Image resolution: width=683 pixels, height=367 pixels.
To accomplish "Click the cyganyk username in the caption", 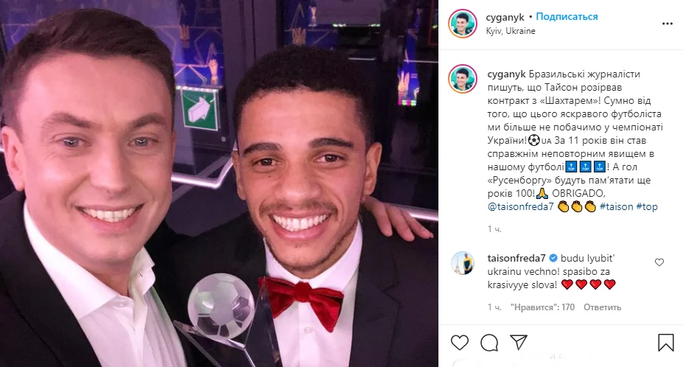I will click(x=507, y=75).
